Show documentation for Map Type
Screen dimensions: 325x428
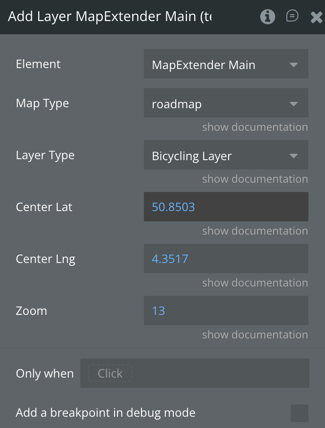[255, 127]
